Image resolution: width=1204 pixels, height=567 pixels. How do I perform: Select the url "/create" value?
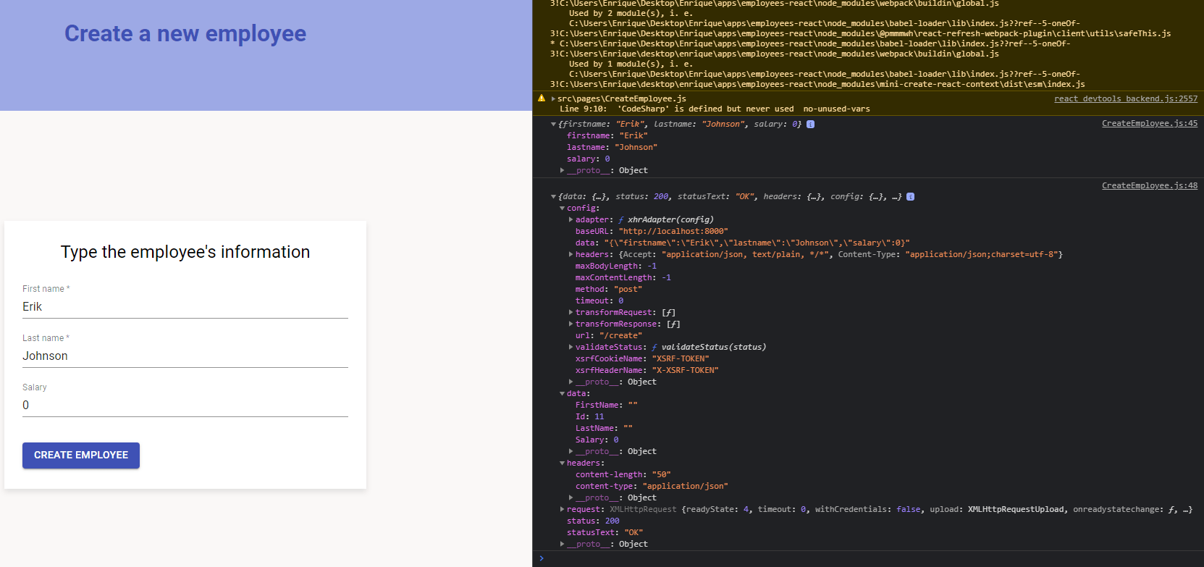(x=620, y=336)
